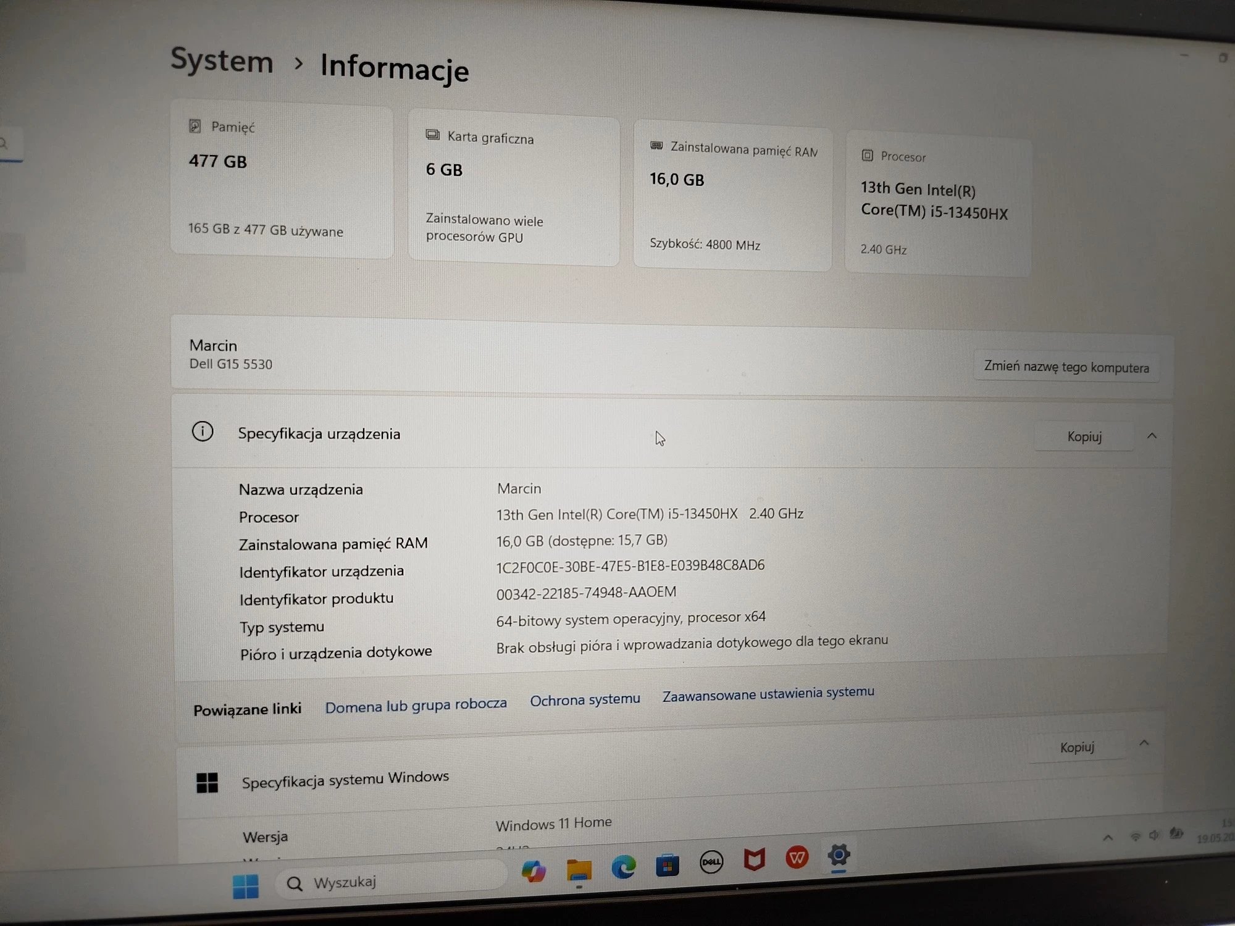Click the Dell G15 5530 model text

[x=230, y=364]
